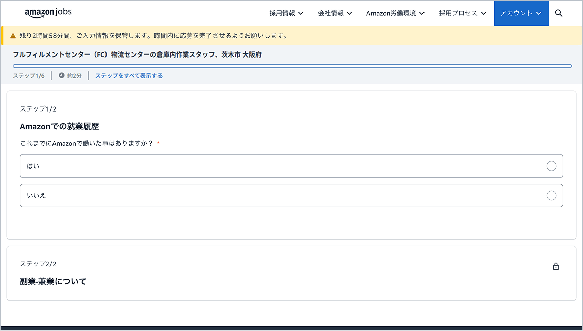
Task: Click the ステップ1/6 indicator text
Action: point(29,75)
